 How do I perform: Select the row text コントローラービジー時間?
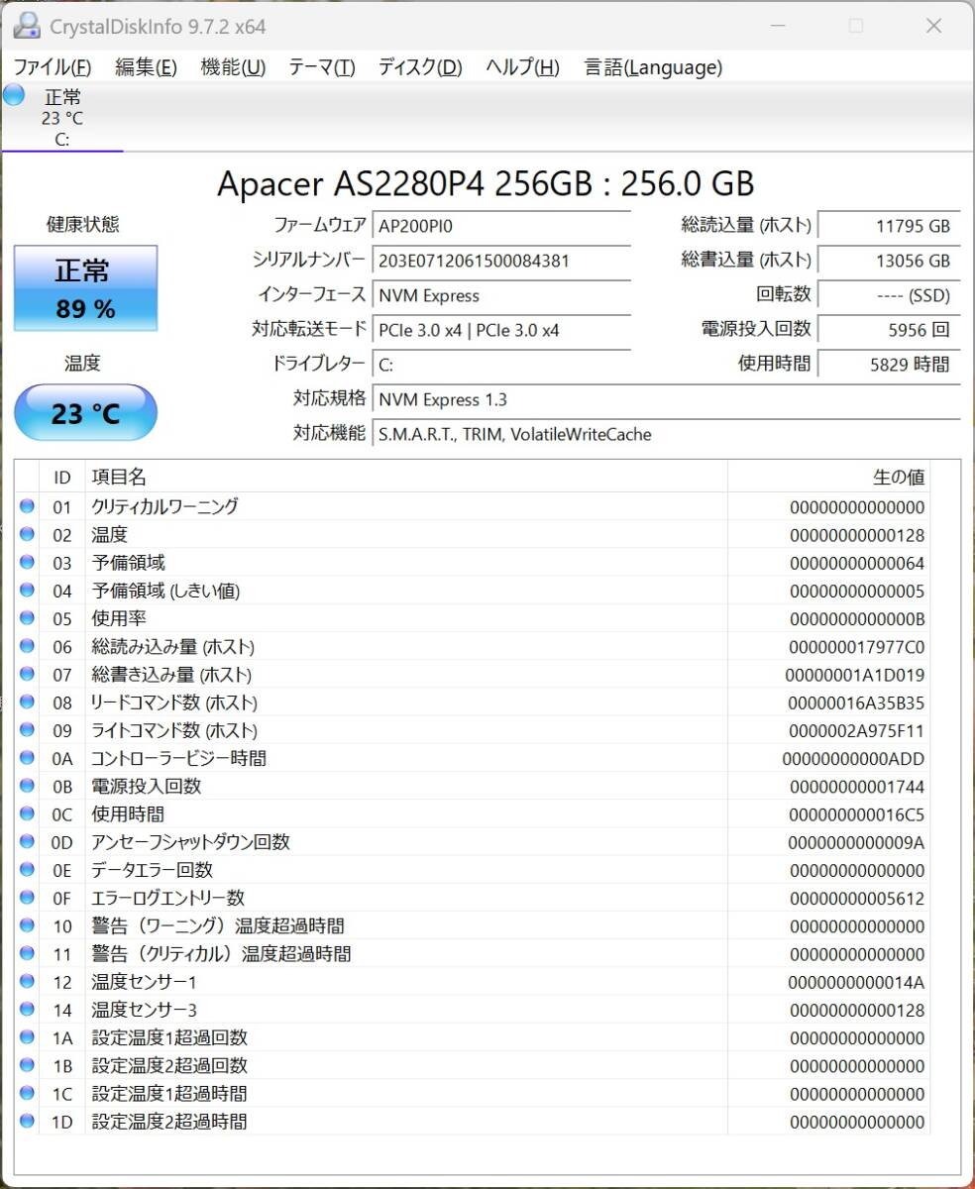pyautogui.click(x=178, y=758)
